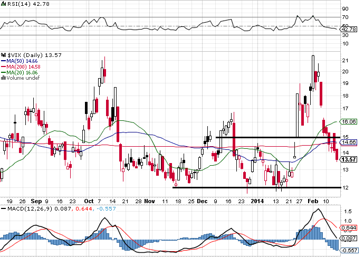Screen dimensions: 364x257
Task: Click the red 0.644 MACD signal tag
Action: [x=349, y=228]
